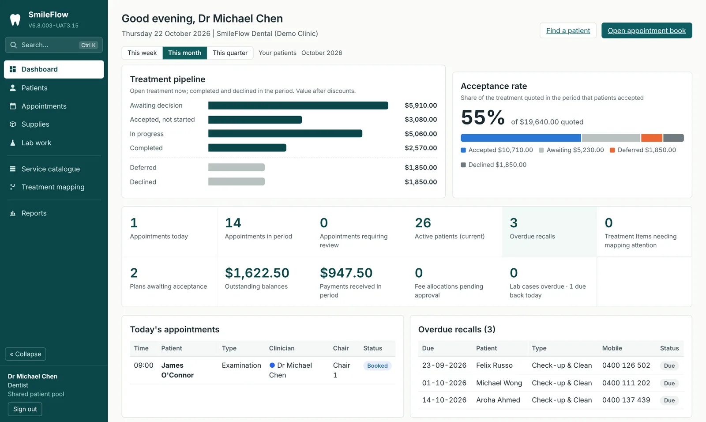Open the Lab cases overdue tile
The image size is (706, 422).
tap(549, 282)
